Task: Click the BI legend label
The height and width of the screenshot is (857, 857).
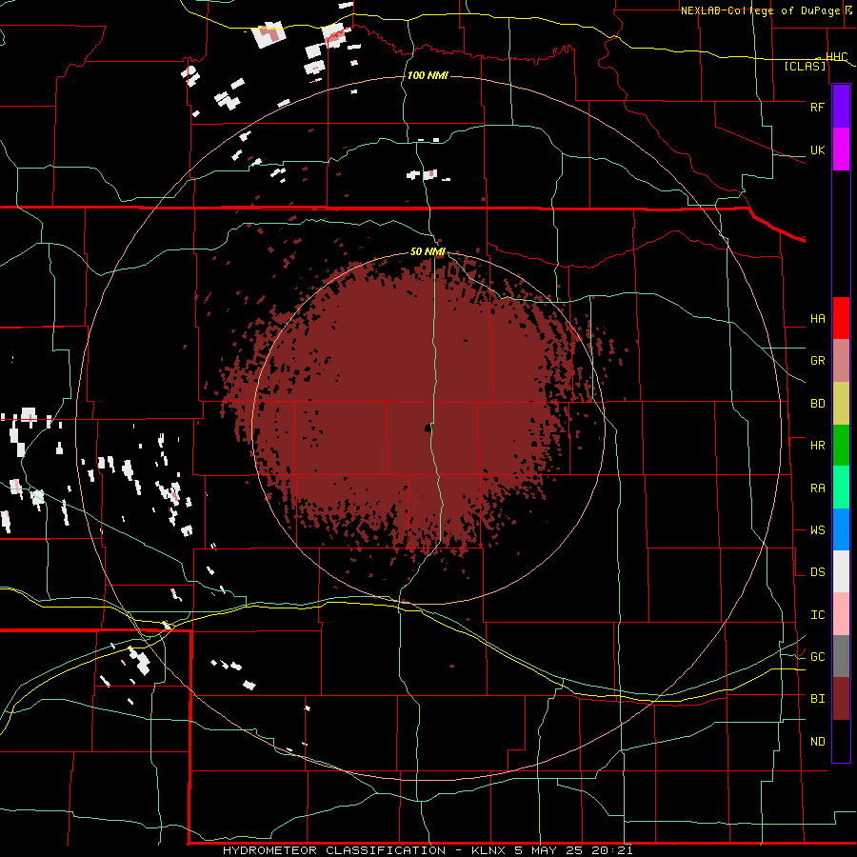Action: pyautogui.click(x=817, y=699)
